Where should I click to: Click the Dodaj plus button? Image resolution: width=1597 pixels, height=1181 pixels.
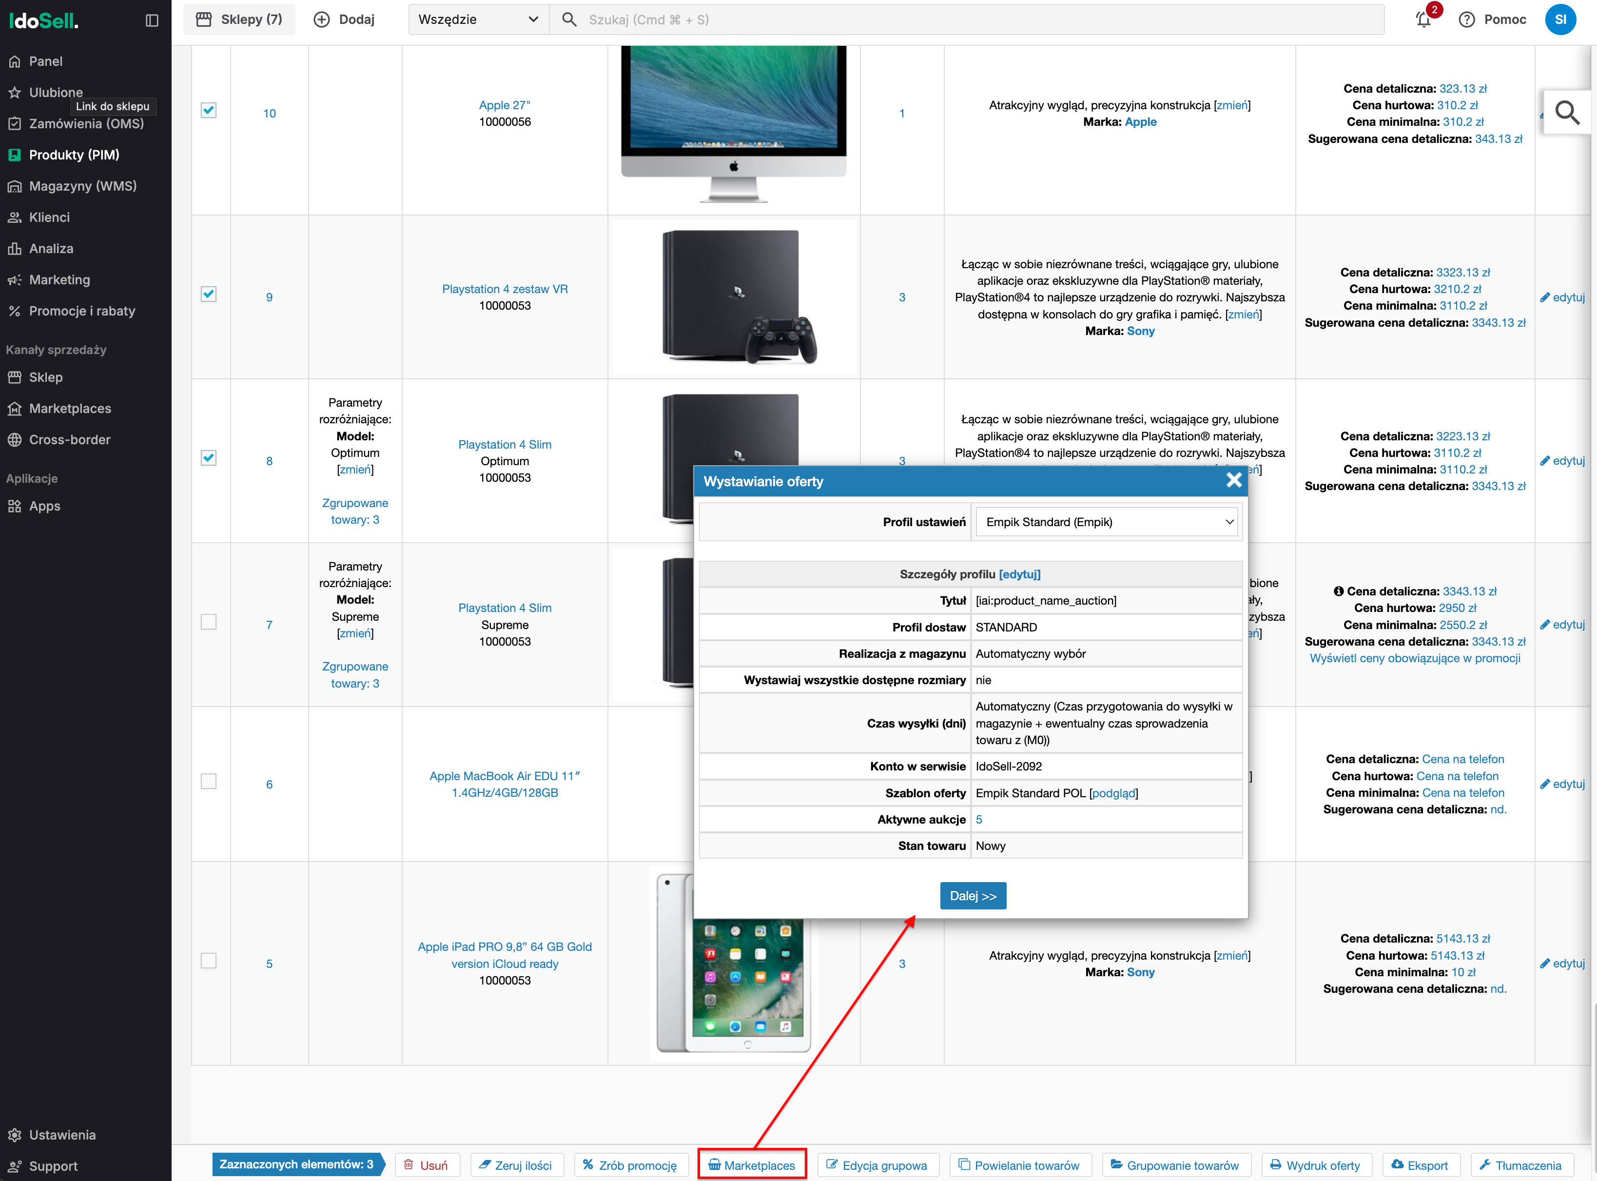point(345,20)
